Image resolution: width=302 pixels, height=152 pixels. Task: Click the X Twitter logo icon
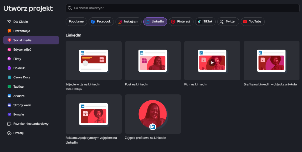222,22
